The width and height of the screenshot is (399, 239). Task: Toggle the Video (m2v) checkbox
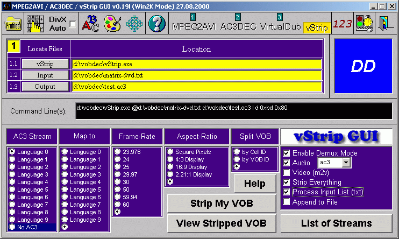[287, 172]
